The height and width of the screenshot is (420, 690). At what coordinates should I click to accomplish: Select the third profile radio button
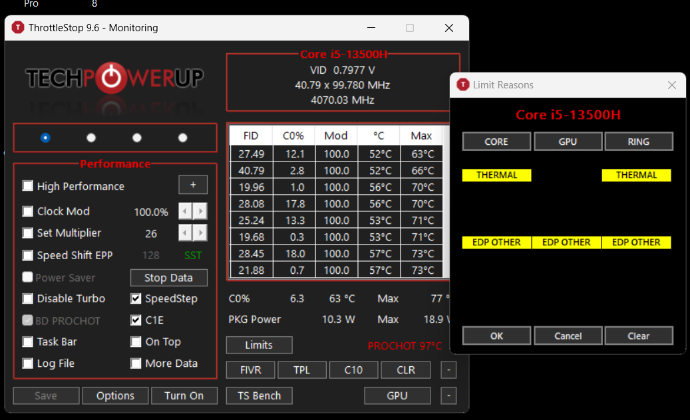[x=137, y=138]
